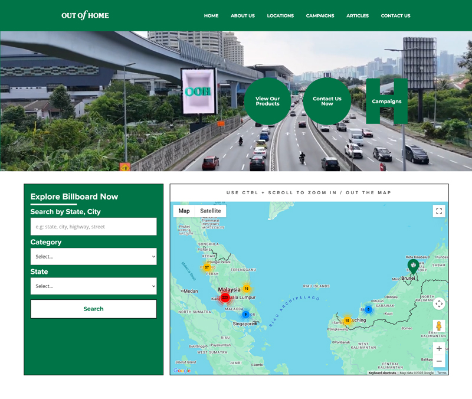Select the yellow 16 cluster marker
472x399 pixels.
pos(247,289)
